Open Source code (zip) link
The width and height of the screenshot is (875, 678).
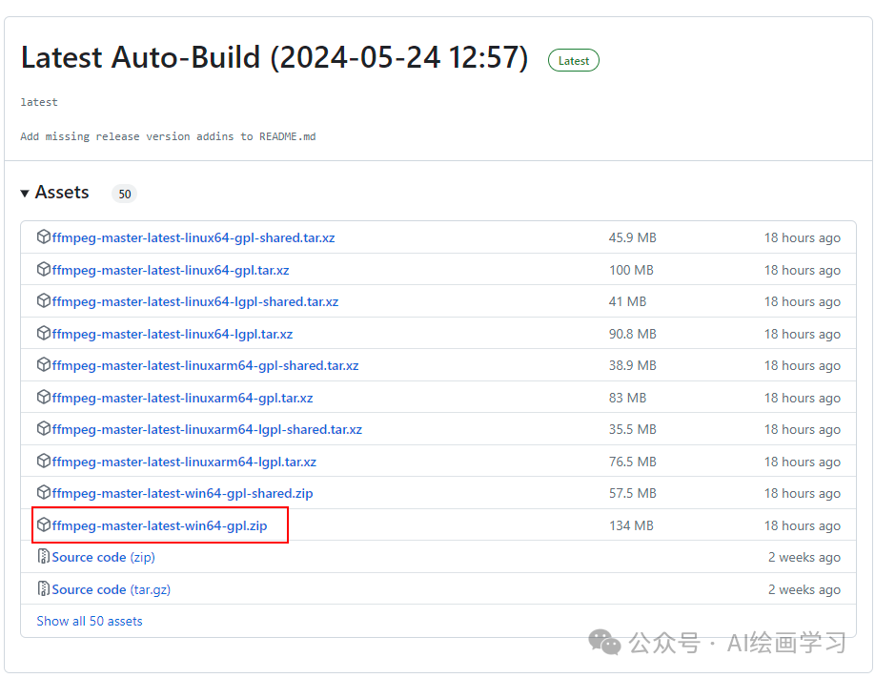[103, 557]
